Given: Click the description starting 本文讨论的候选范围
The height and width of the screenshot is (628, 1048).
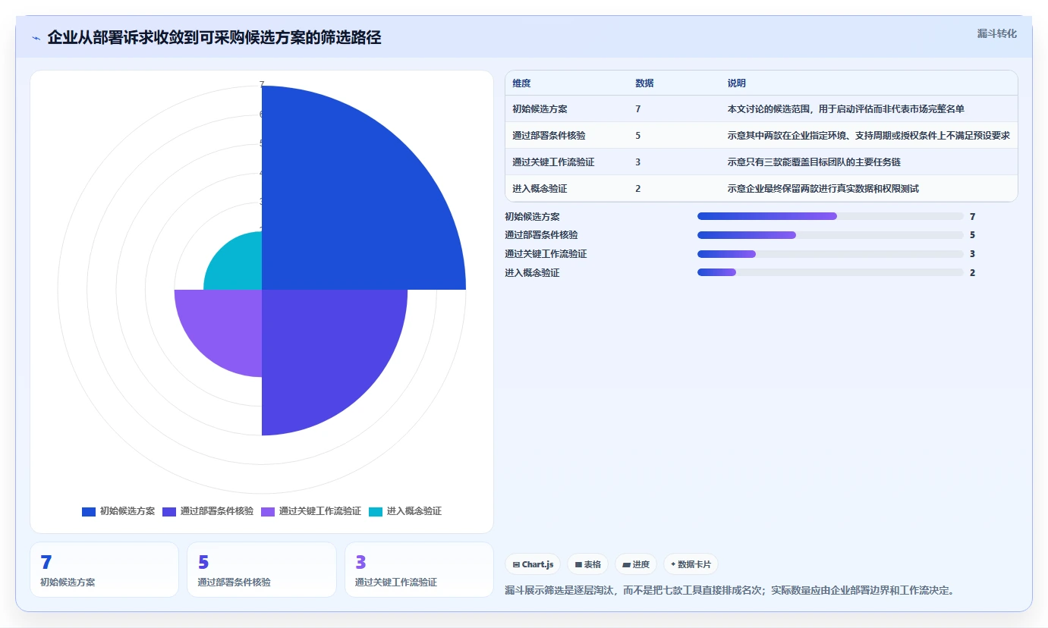Looking at the screenshot, I should tap(845, 109).
